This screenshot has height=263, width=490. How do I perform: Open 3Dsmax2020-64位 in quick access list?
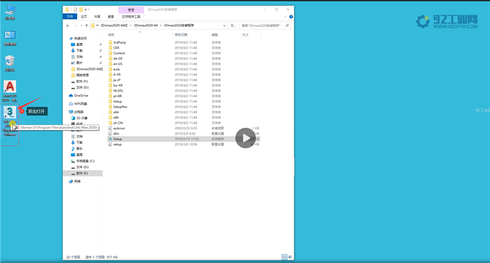coord(87,69)
